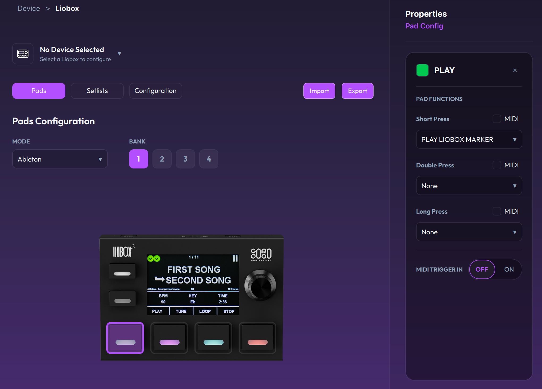Select the purple-lit bottom pad
Viewport: 542px width, 389px height.
pyautogui.click(x=169, y=338)
